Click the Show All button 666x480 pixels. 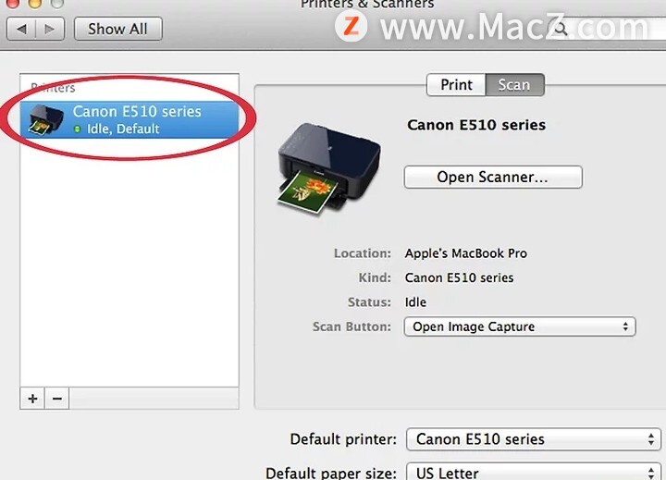point(118,29)
